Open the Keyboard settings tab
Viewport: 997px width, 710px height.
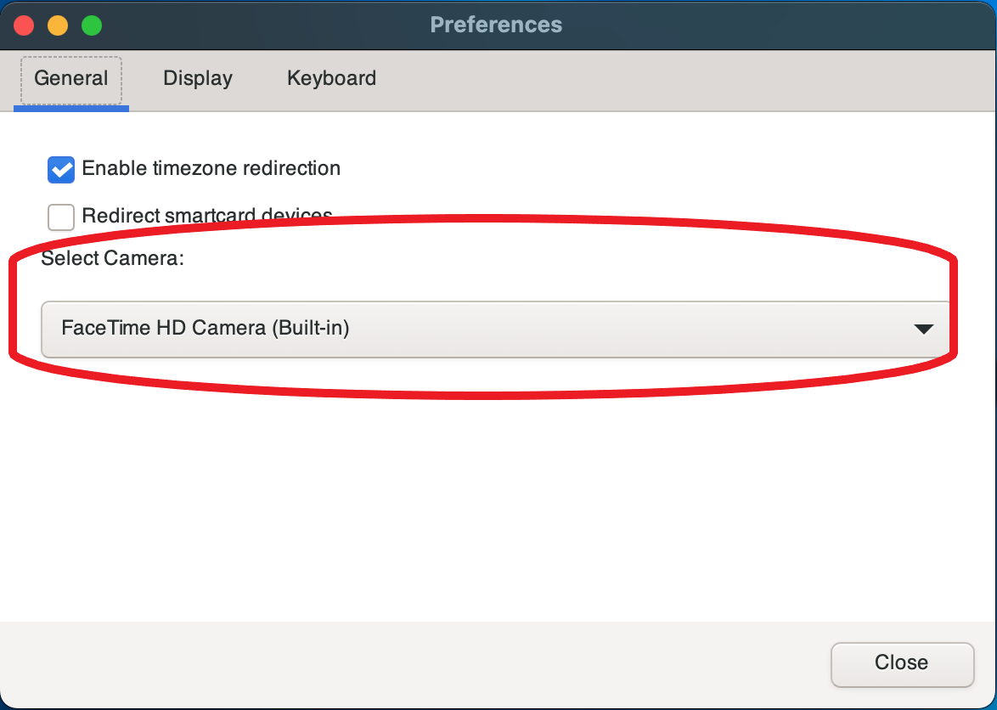(330, 78)
